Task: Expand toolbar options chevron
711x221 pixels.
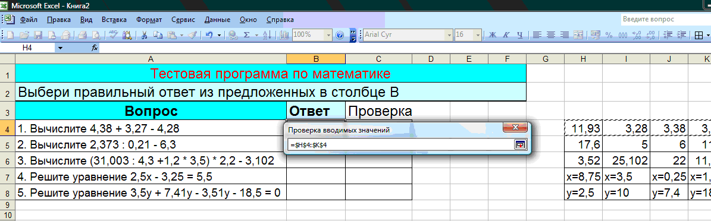Action: (353, 35)
